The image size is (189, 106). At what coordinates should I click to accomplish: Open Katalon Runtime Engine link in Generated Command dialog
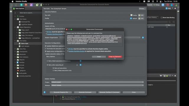point(76,51)
